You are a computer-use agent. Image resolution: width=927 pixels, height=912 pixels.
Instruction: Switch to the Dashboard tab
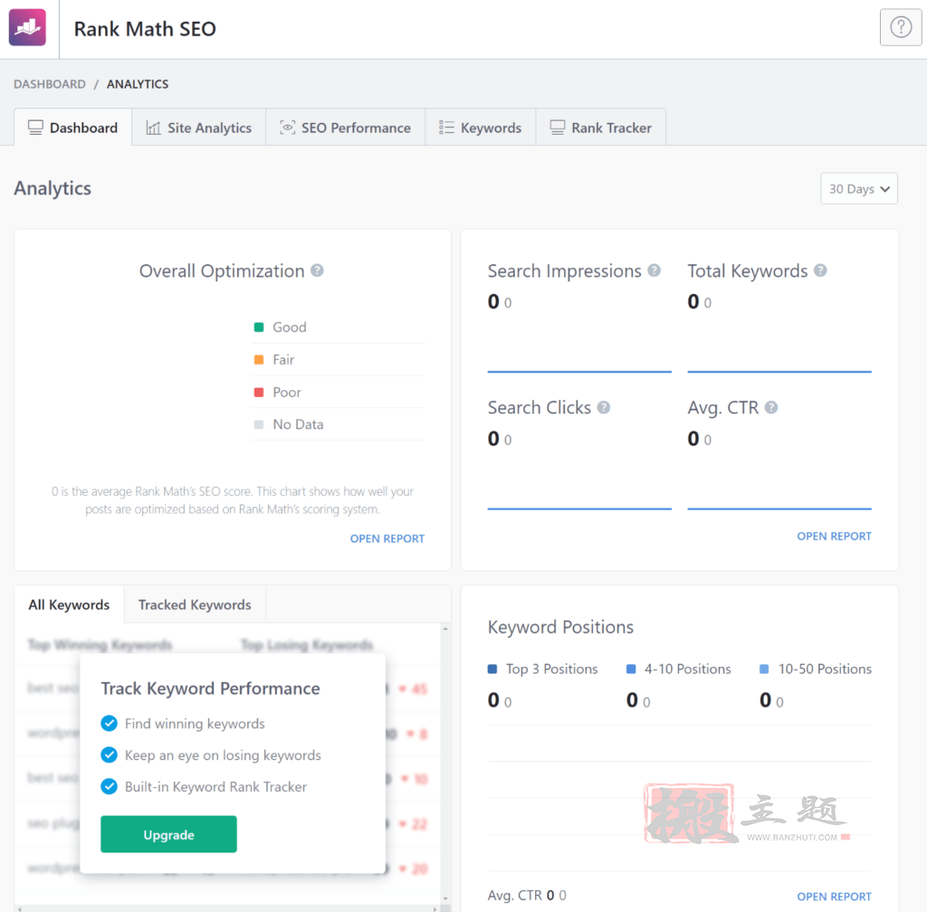click(72, 128)
